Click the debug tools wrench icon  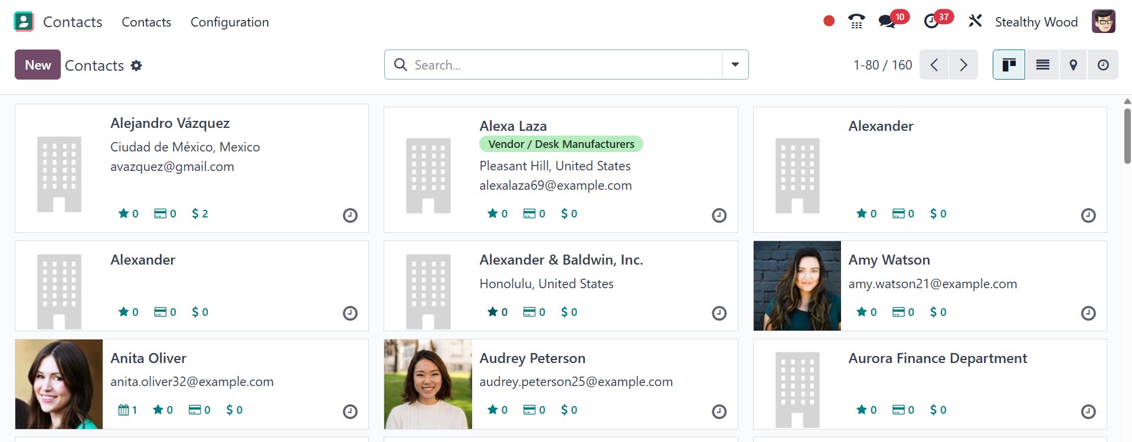coord(975,22)
